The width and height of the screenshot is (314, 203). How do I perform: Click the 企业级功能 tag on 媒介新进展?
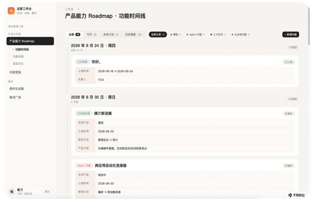pos(83,113)
